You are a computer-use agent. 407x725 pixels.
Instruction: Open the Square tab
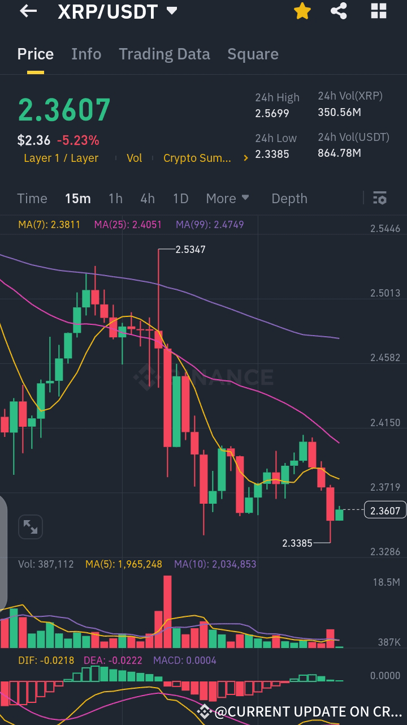pos(253,54)
